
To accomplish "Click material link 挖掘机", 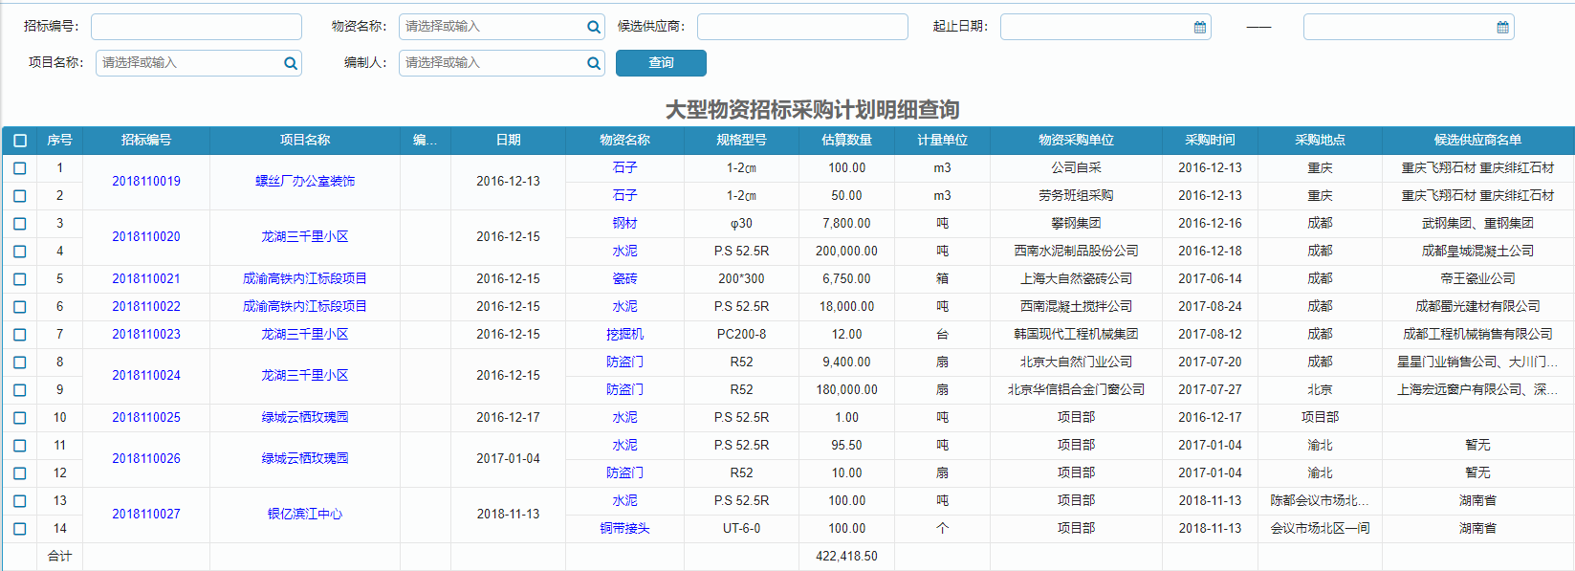I will click(624, 335).
